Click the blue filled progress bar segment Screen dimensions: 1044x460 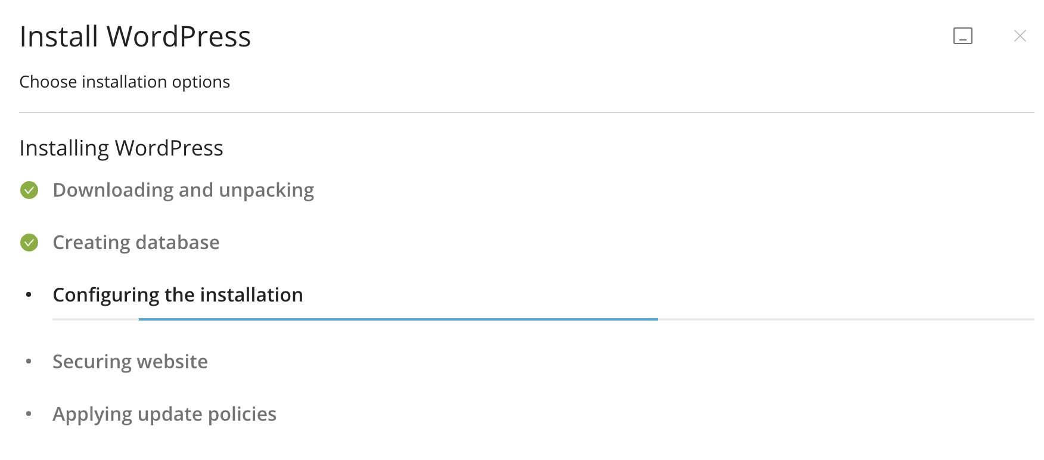click(x=398, y=319)
